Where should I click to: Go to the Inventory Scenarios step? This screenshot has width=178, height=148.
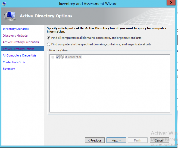coord(16,29)
